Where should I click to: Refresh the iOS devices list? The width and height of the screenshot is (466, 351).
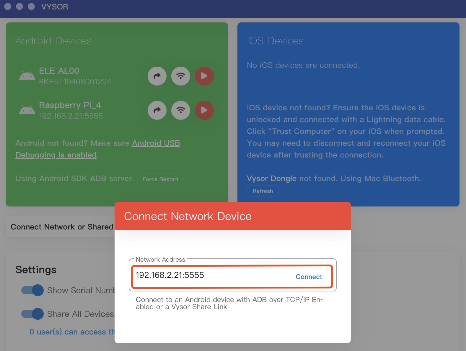click(x=263, y=191)
